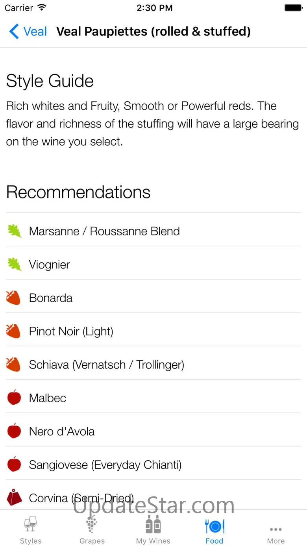307x546 pixels.
Task: Tap the strawberry icon next to Bonarda
Action: 14,298
